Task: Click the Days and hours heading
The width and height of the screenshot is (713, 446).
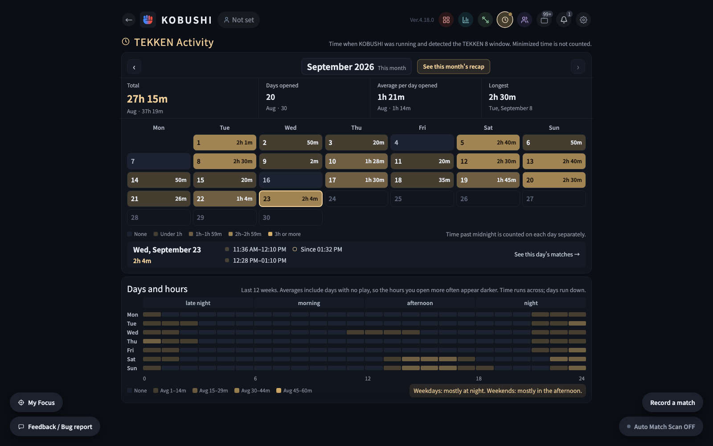Action: tap(157, 289)
